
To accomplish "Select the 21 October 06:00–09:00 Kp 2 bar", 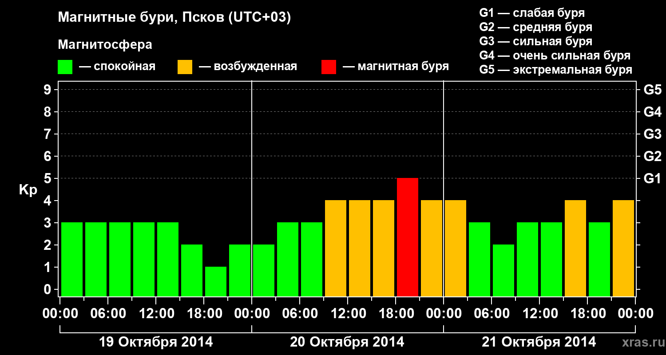I will point(503,270).
